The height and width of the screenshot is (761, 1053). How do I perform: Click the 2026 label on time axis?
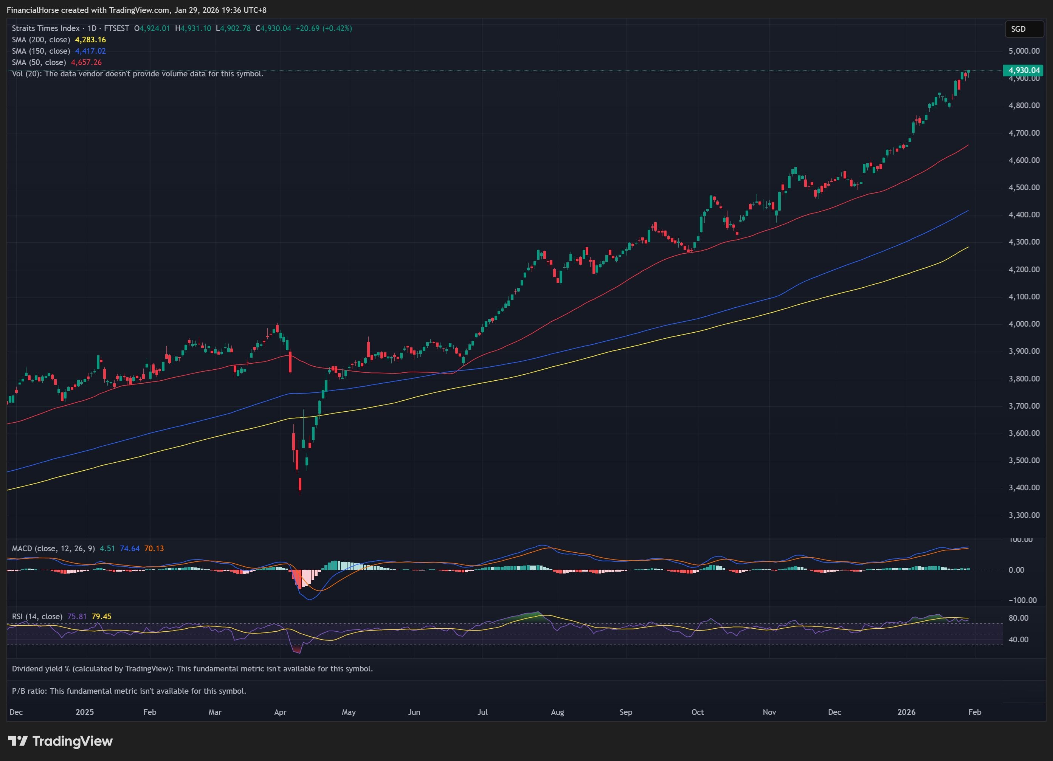coord(906,712)
